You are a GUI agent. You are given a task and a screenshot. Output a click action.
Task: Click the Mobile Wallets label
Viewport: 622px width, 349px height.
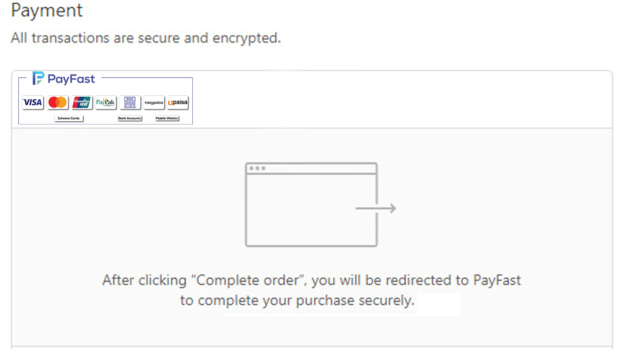coord(167,118)
